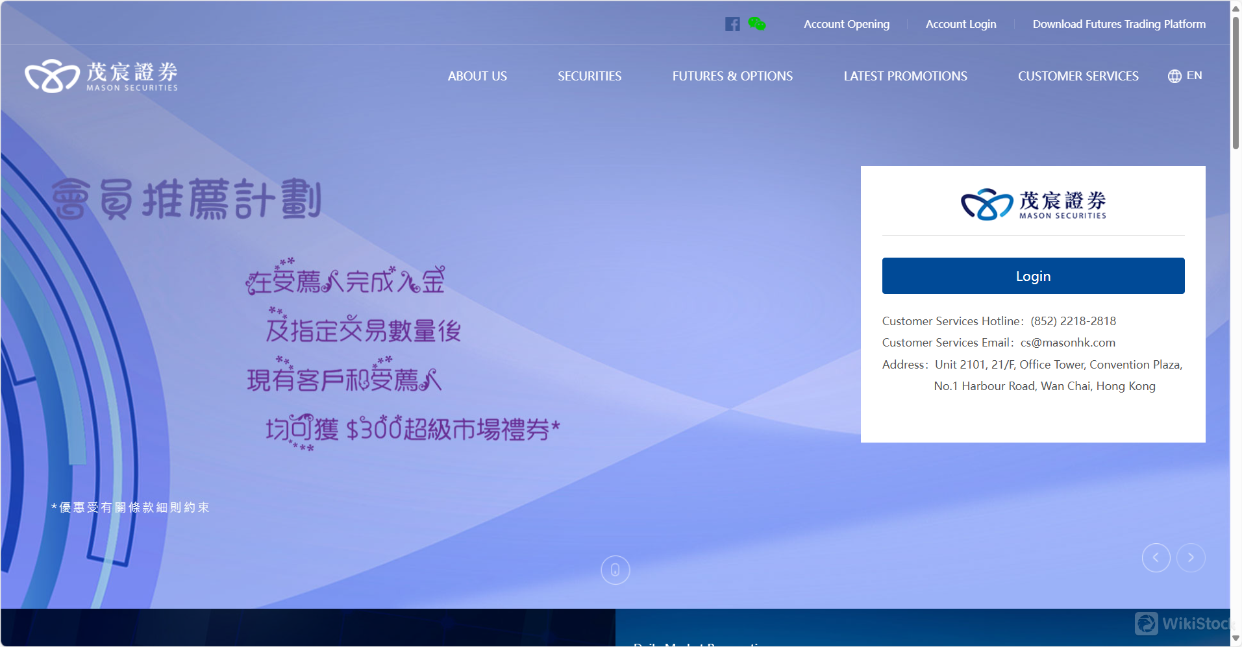Screen dimensions: 1242x647
Task: Click the Mason Securities header logo
Action: [101, 77]
